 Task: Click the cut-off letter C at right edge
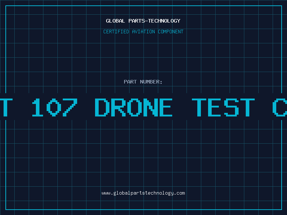point(280,107)
